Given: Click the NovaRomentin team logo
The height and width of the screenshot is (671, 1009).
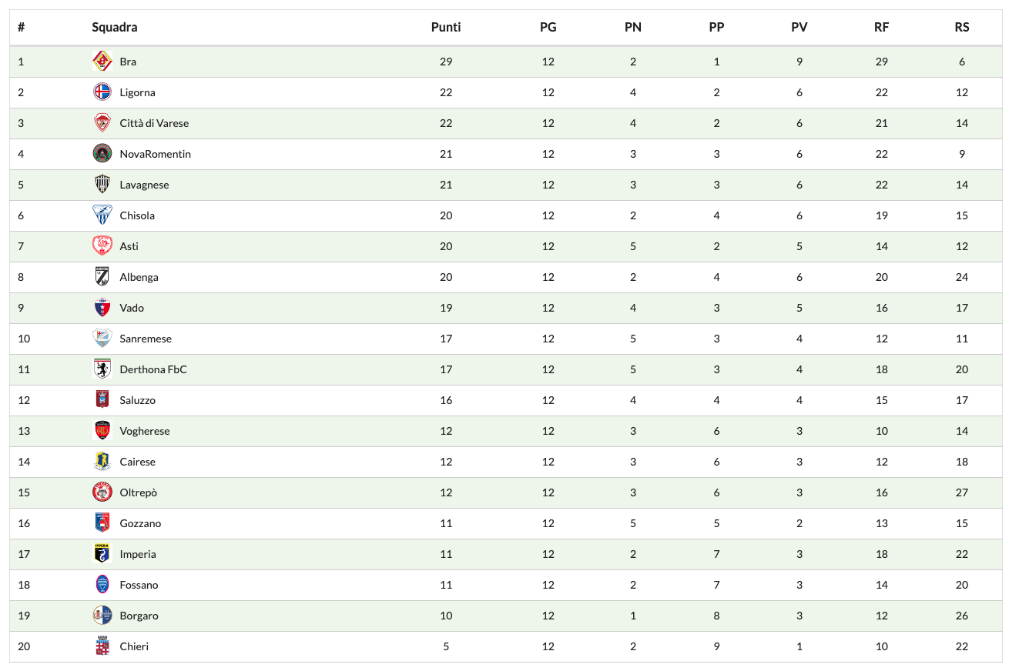Looking at the screenshot, I should click(x=102, y=154).
